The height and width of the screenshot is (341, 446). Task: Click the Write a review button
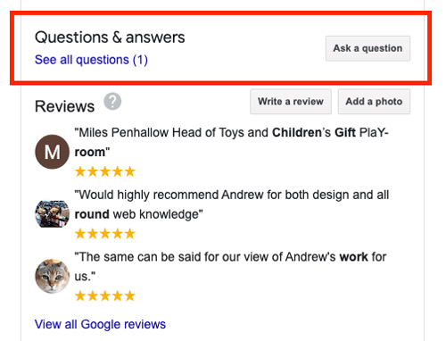[x=291, y=102]
